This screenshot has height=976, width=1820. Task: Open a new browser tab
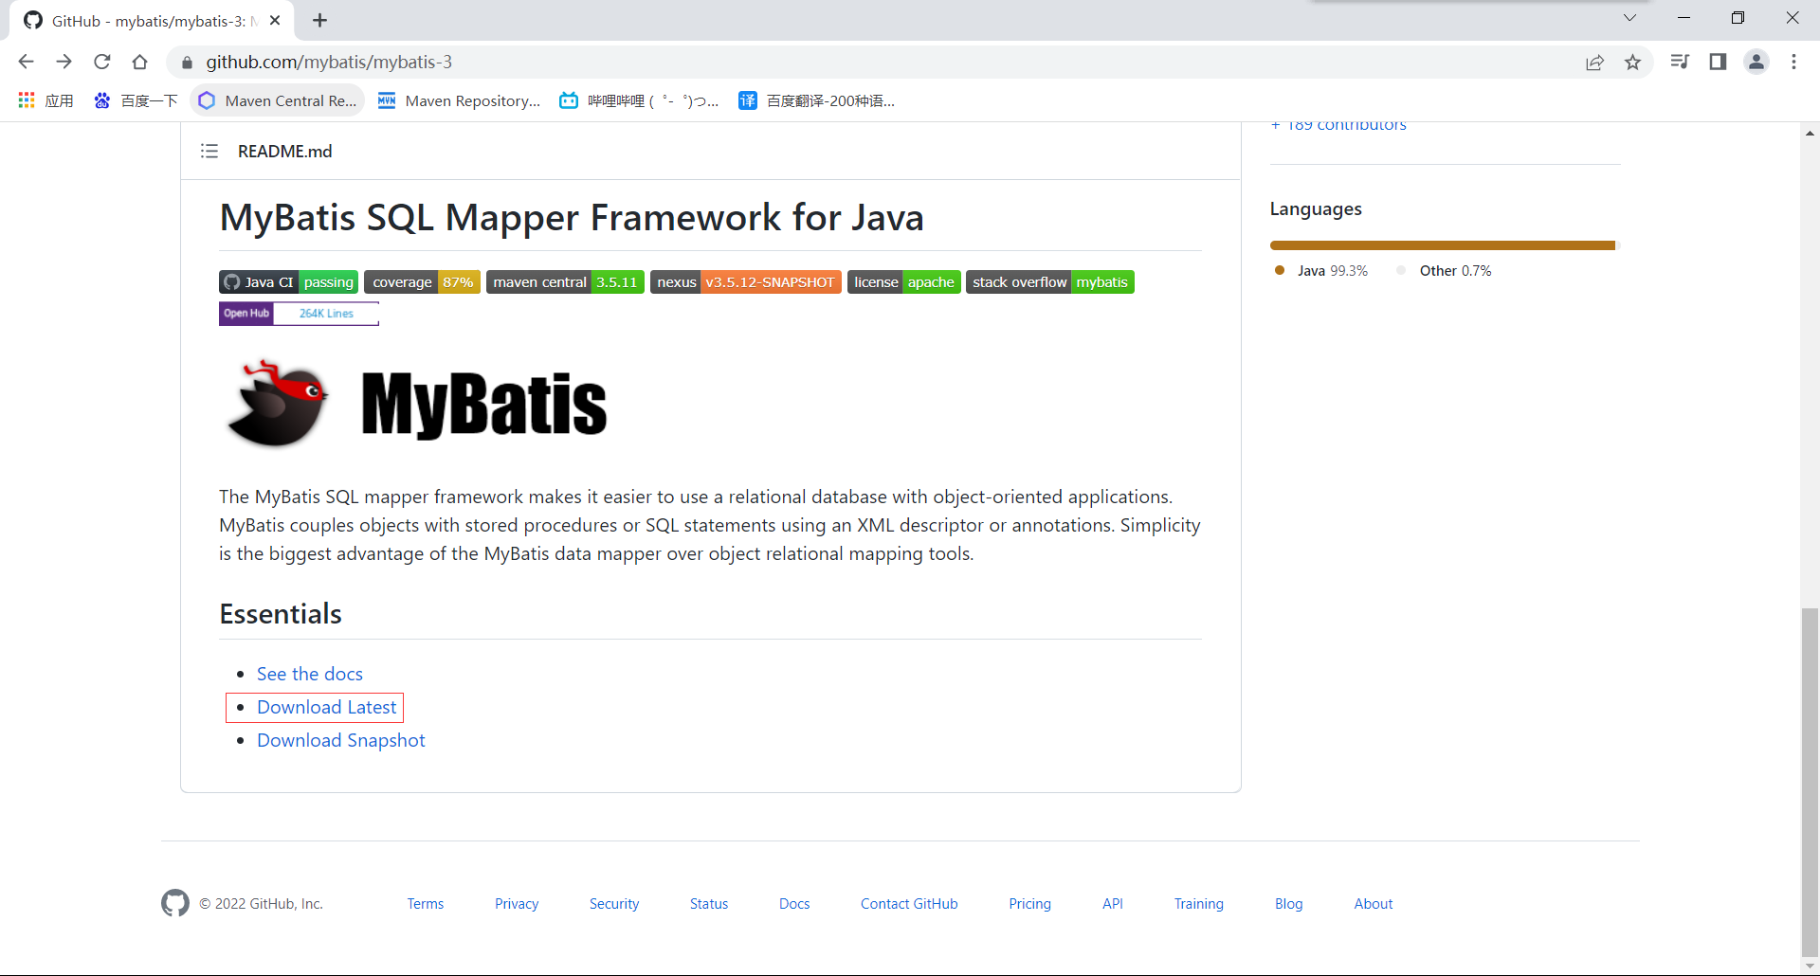320,20
